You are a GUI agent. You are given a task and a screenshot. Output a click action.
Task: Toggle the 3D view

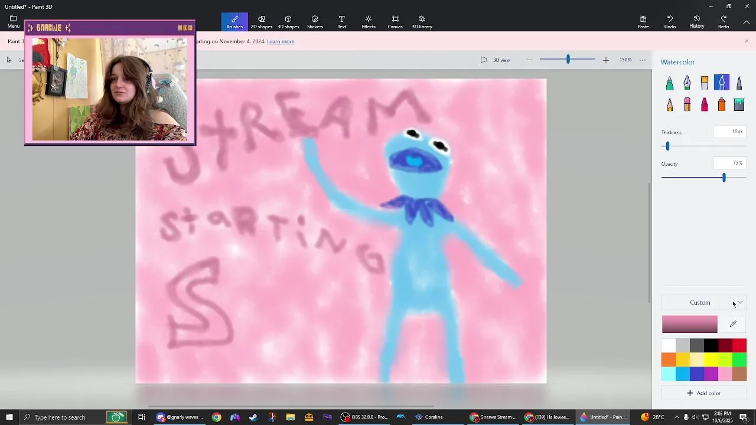click(x=495, y=60)
